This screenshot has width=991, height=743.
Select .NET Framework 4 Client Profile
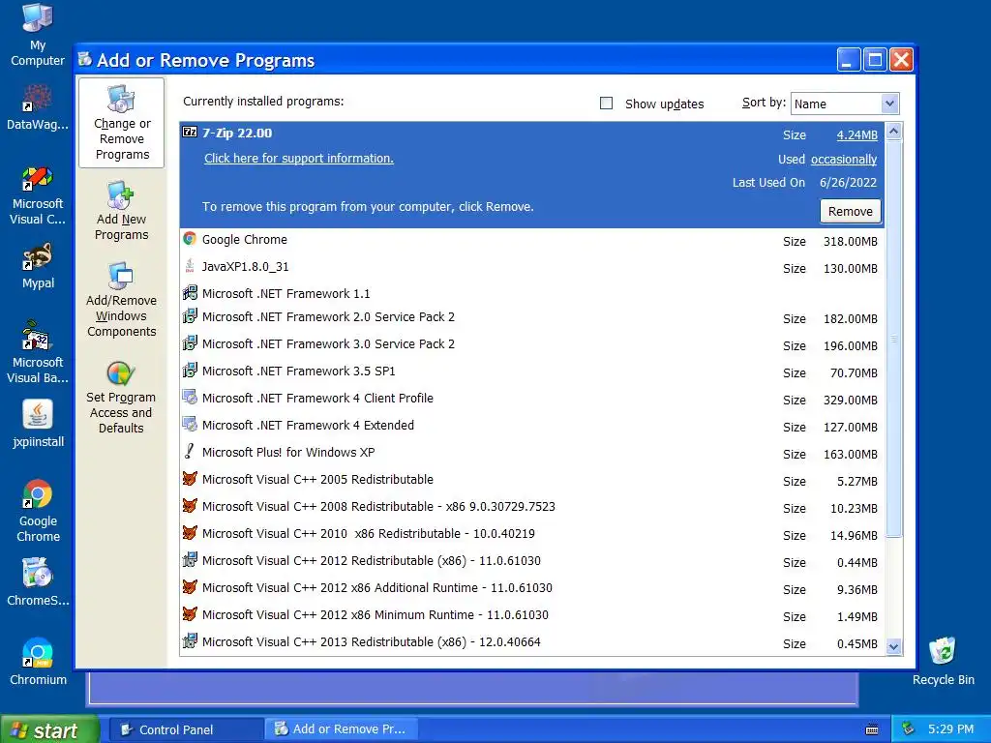(531, 399)
